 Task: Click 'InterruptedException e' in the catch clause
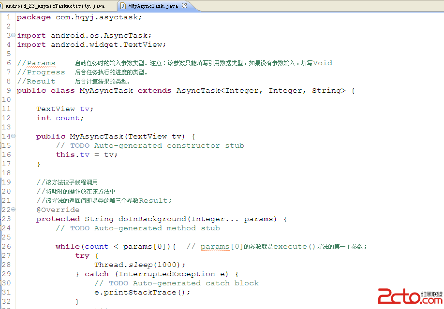[172, 274]
